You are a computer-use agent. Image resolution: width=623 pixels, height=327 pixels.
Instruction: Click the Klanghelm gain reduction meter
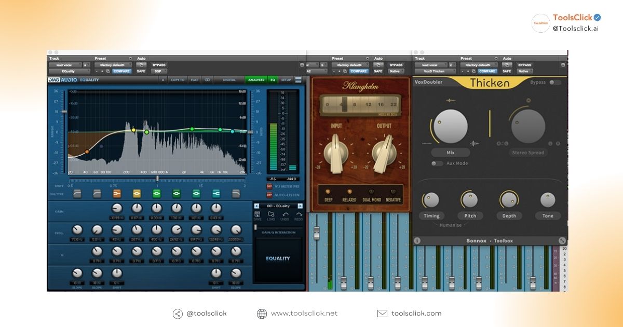click(360, 106)
